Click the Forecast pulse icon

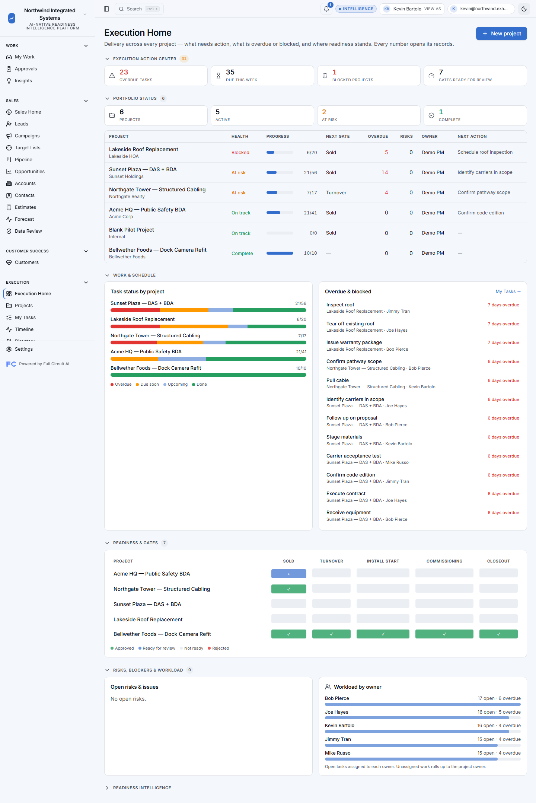9,219
